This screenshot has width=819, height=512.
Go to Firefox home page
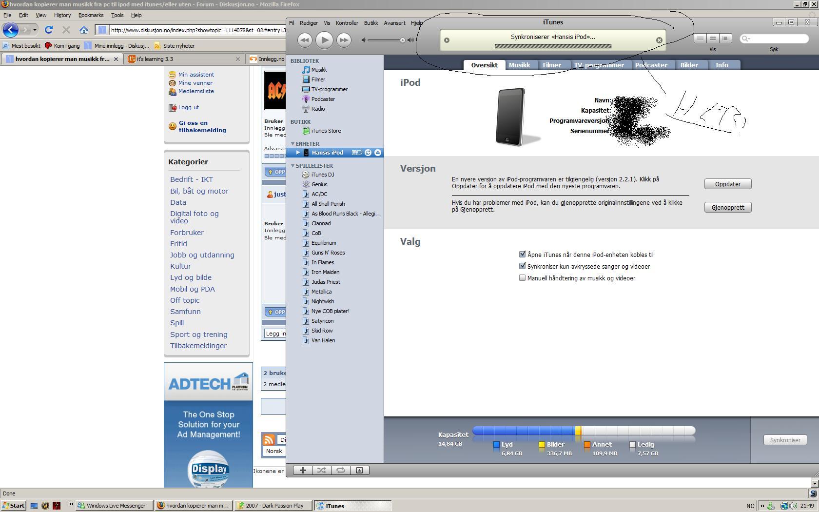point(84,30)
